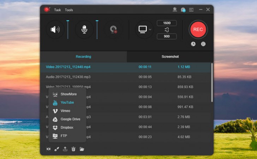Open the Task menu
The width and height of the screenshot is (257, 159).
point(58,10)
